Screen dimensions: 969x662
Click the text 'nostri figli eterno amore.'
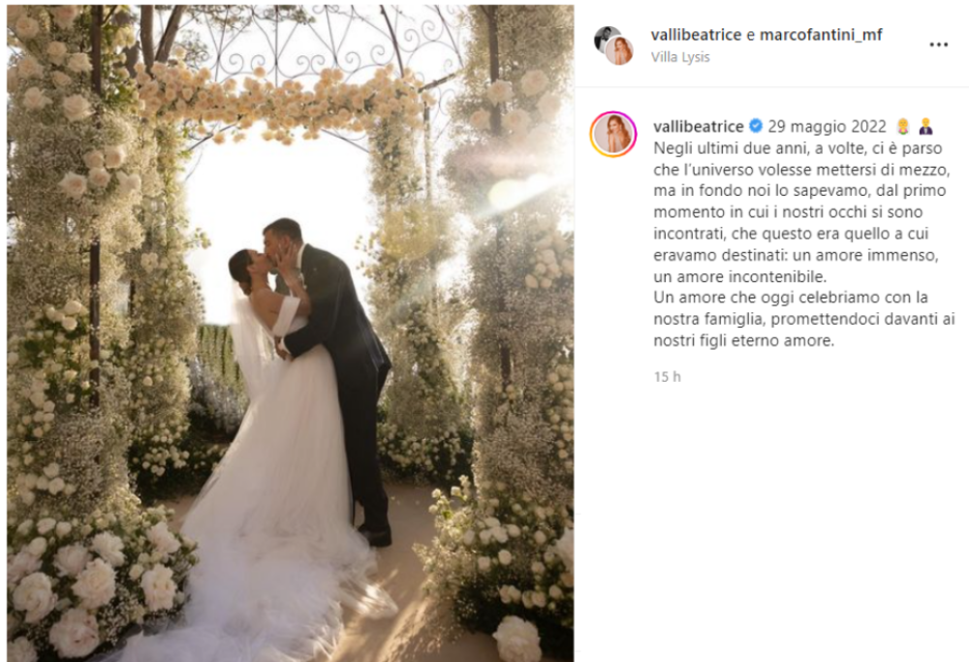743,340
